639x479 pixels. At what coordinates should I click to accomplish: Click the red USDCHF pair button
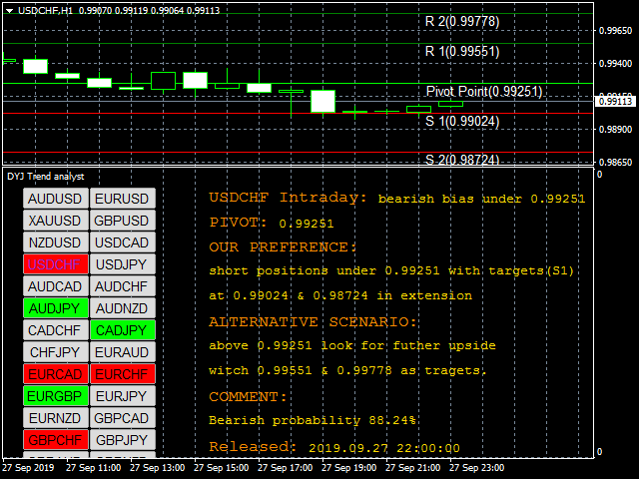56,264
